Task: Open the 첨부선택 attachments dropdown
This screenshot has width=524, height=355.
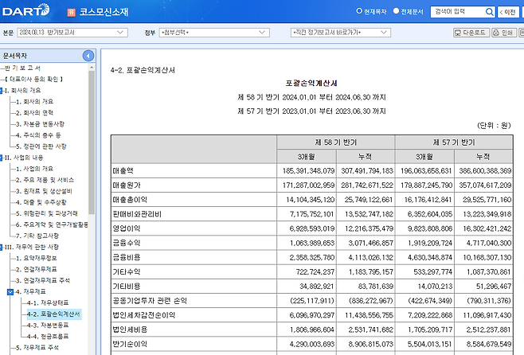Action: [214, 33]
